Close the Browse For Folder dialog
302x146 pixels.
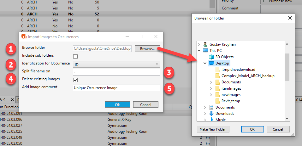(290, 18)
